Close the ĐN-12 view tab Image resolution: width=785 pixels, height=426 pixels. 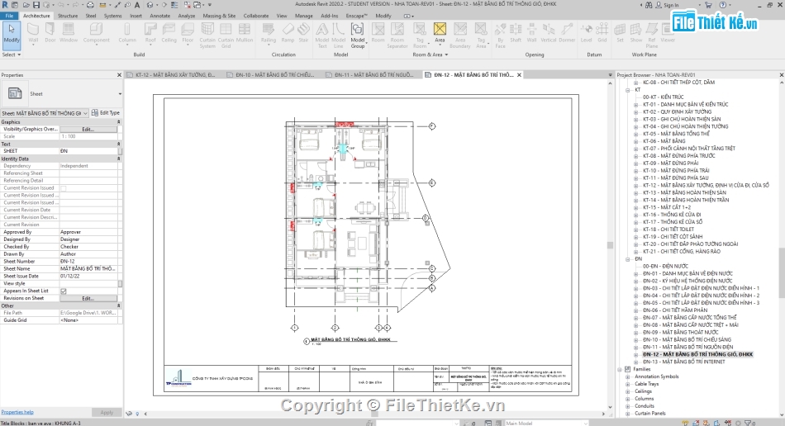tap(519, 75)
